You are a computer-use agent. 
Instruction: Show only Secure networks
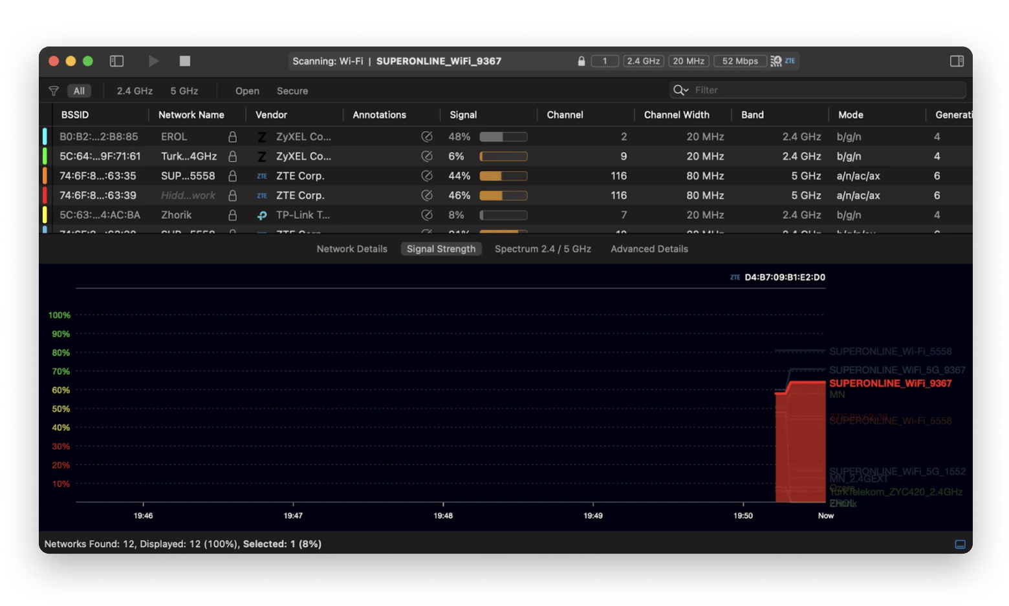click(x=292, y=91)
